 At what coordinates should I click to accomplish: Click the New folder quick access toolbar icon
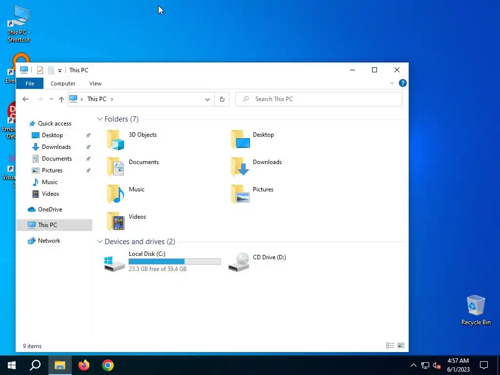pos(51,70)
